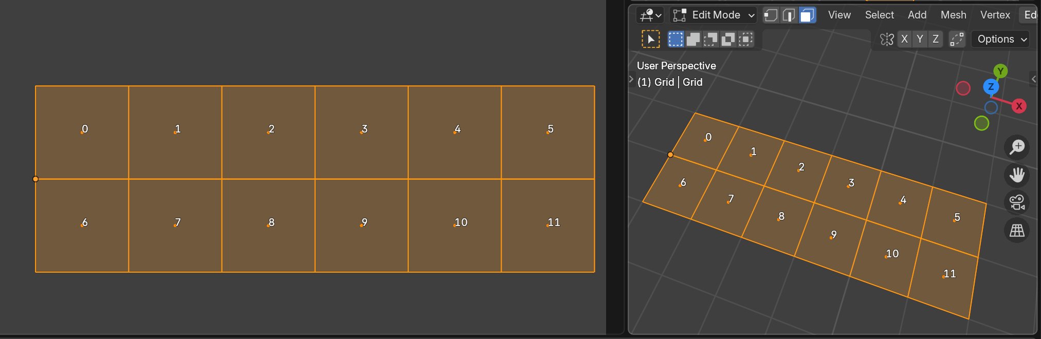Choose the Subtract selection mode icon

point(710,39)
